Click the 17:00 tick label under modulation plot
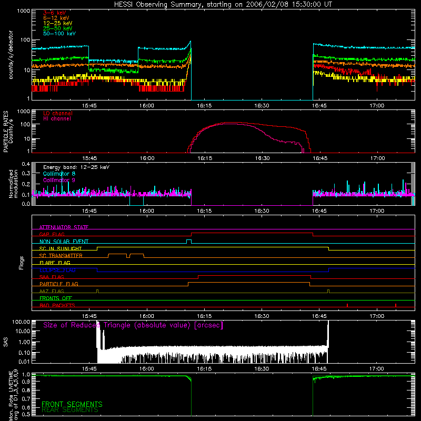 (x=377, y=211)
